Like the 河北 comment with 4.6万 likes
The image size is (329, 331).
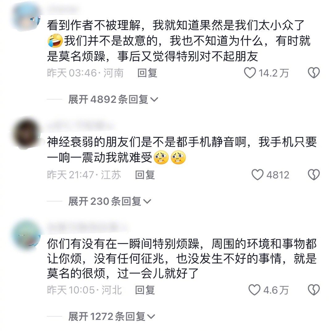[254, 290]
